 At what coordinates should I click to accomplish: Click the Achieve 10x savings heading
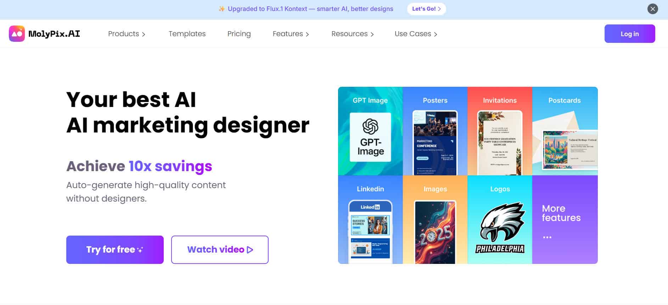(139, 166)
